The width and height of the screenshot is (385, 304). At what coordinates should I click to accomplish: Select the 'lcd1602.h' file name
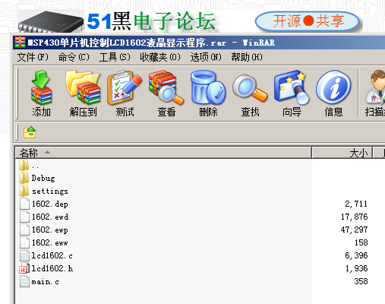click(52, 268)
